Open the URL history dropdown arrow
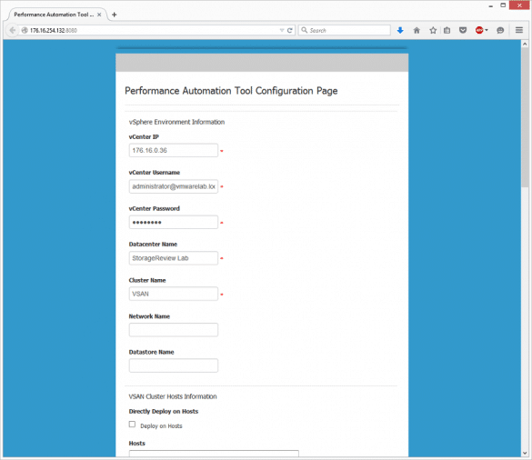 282,30
